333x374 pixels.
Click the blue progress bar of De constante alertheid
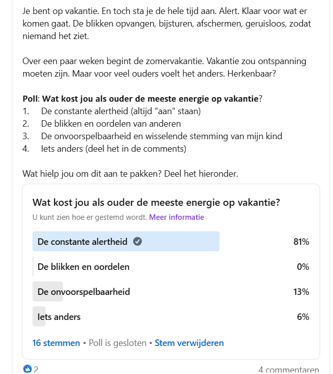[126, 241]
